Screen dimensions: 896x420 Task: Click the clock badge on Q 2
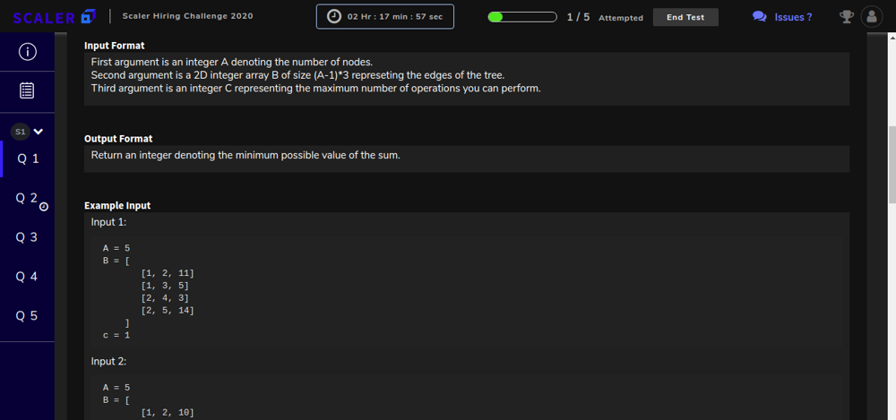[x=44, y=206]
